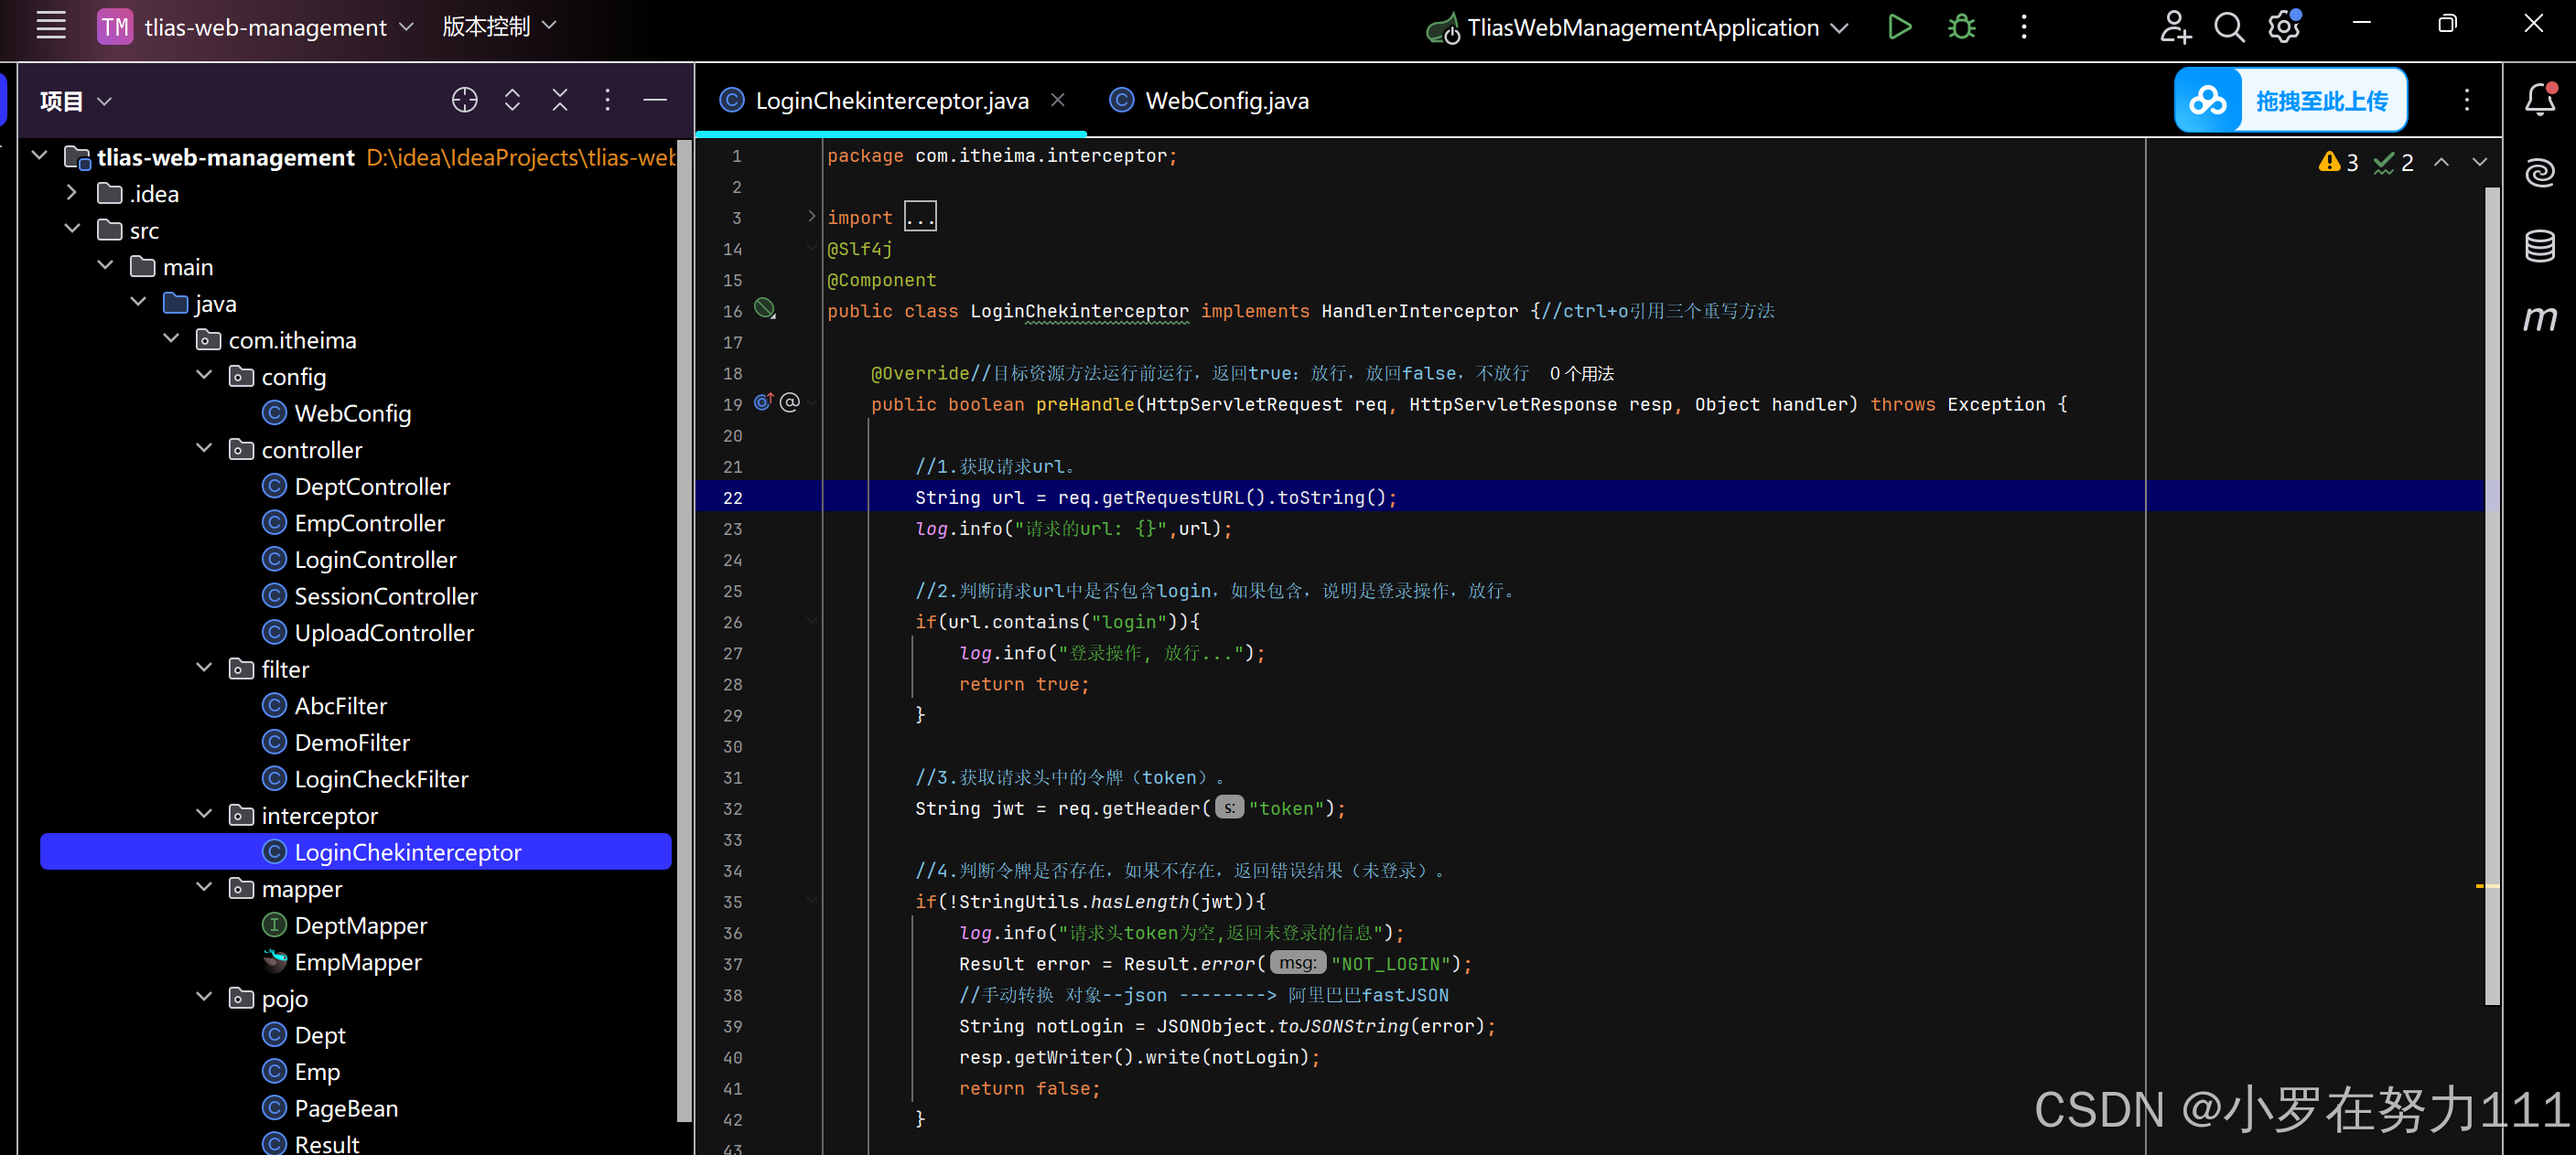Collapse the controller package folder
This screenshot has width=2576, height=1155.
click(x=204, y=449)
